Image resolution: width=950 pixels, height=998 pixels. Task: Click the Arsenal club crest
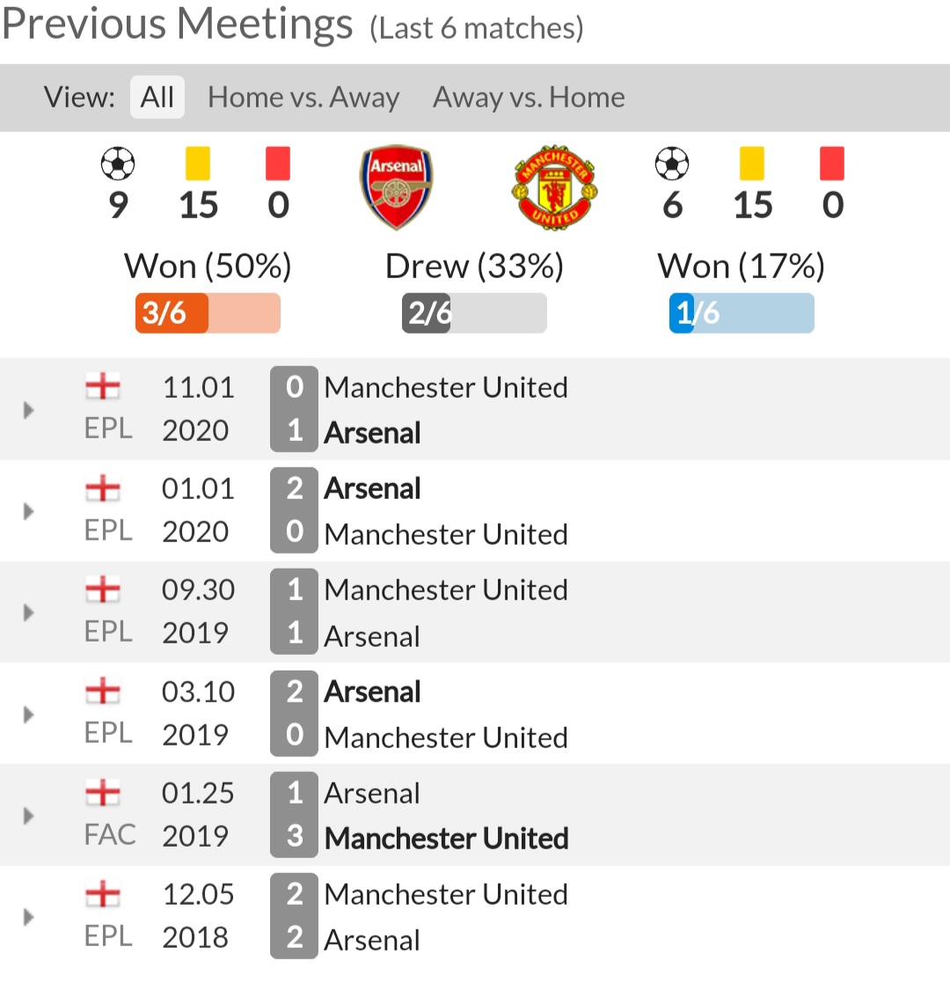(x=396, y=187)
